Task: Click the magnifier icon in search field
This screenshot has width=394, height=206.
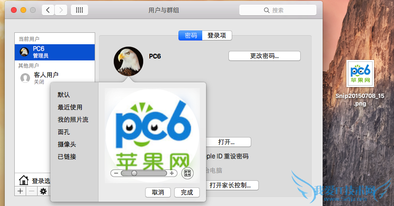Action: [x=266, y=10]
